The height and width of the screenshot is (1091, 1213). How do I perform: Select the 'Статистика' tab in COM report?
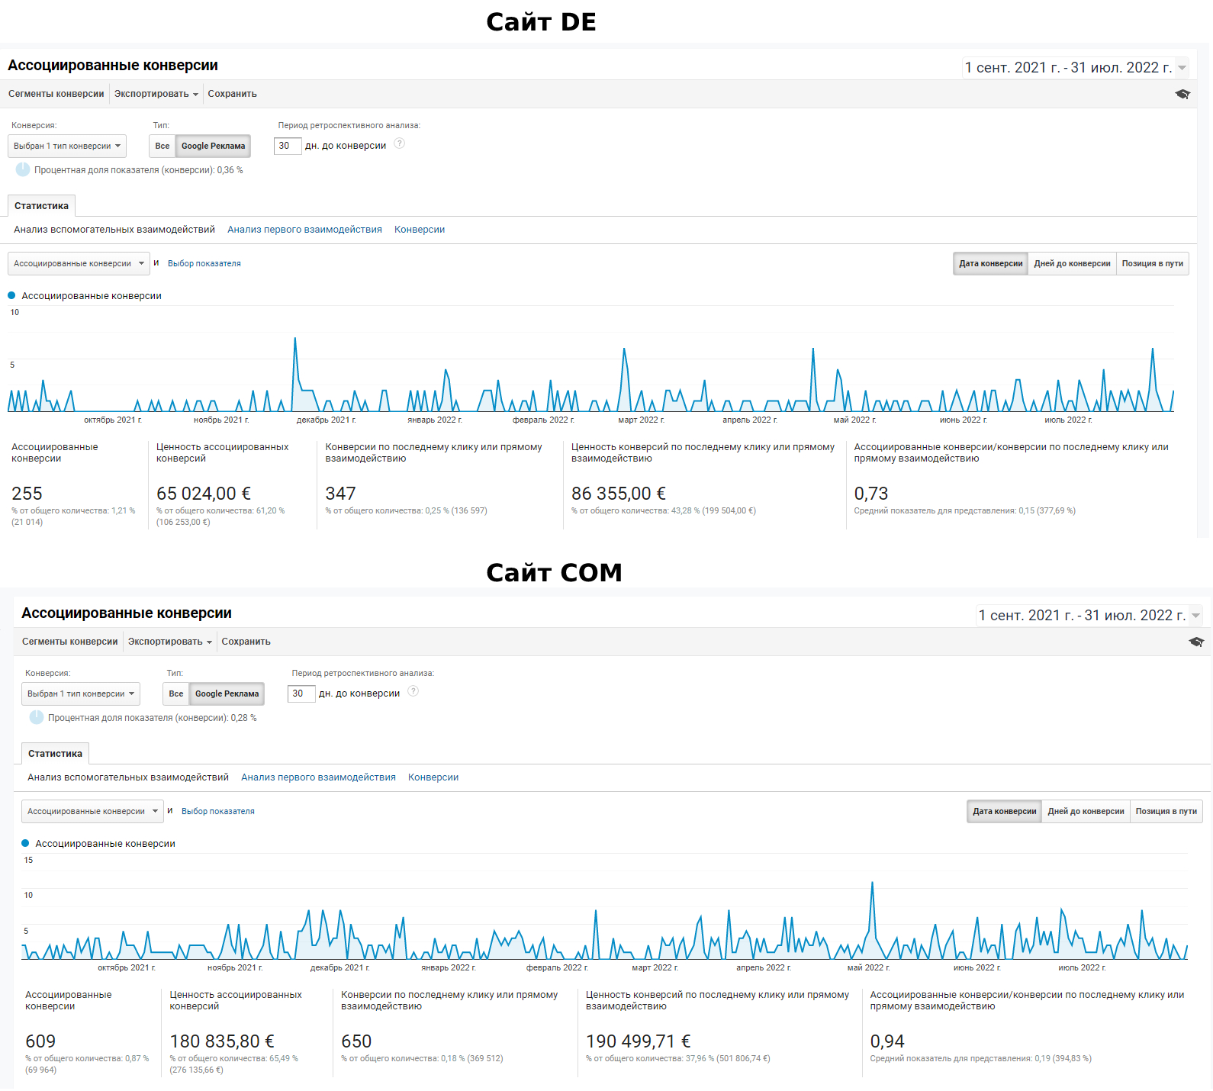pos(56,754)
